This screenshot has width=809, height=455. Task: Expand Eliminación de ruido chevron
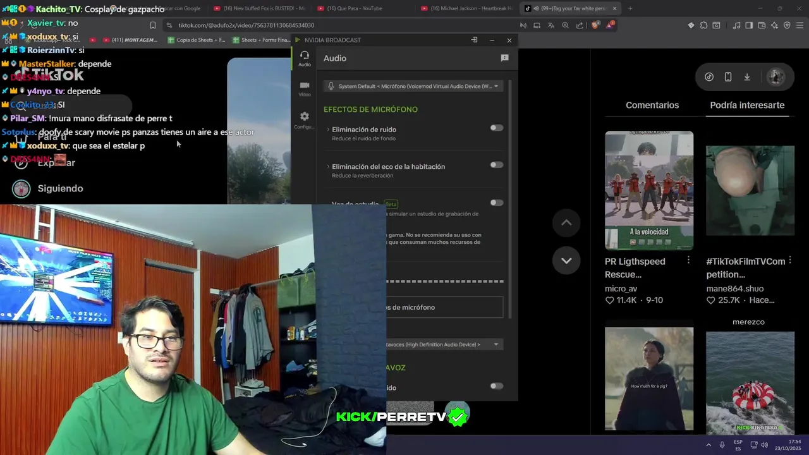[328, 130]
